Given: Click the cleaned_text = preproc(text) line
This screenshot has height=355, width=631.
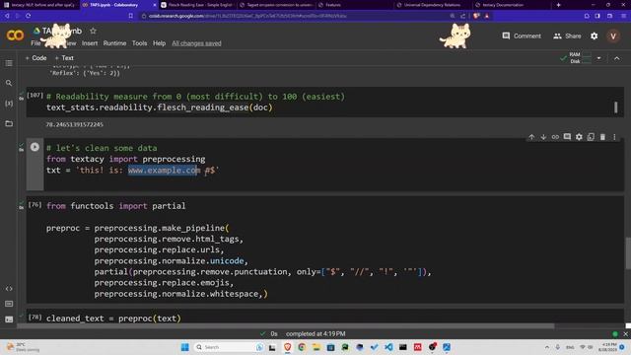Looking at the screenshot, I should tap(113, 319).
